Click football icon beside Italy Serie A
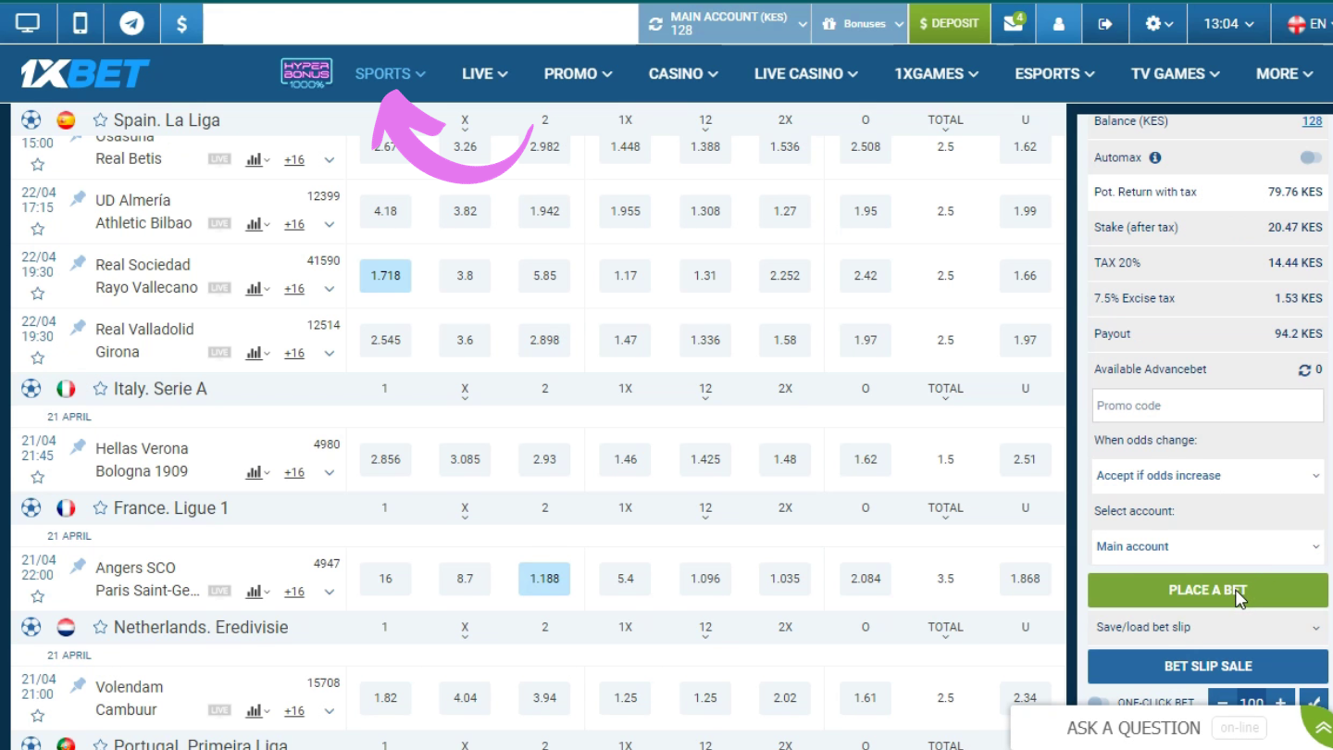 (31, 389)
